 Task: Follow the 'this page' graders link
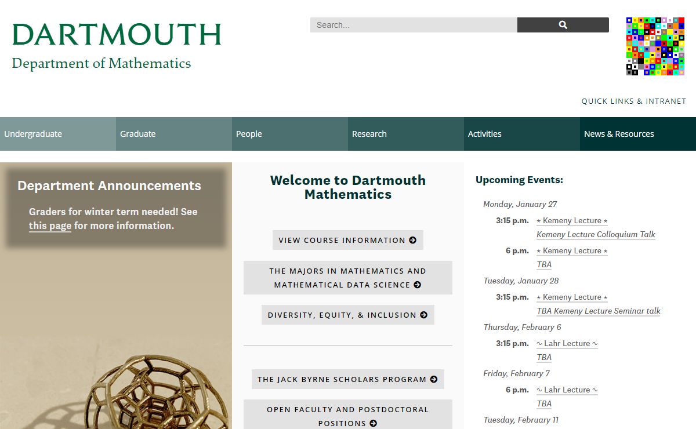(x=50, y=226)
